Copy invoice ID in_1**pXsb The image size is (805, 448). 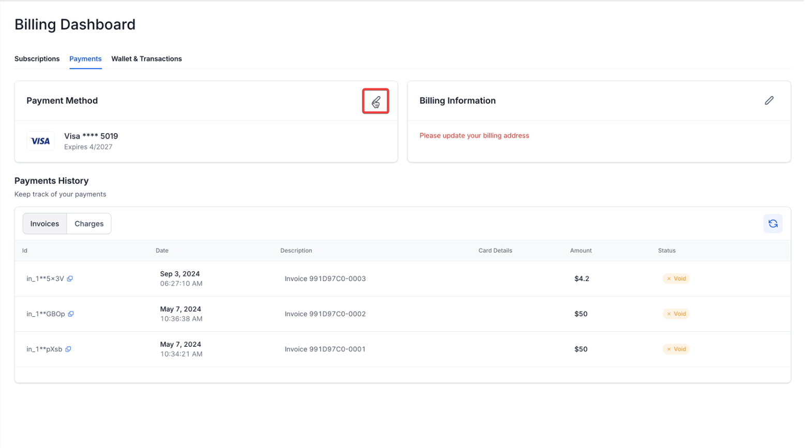pyautogui.click(x=68, y=349)
